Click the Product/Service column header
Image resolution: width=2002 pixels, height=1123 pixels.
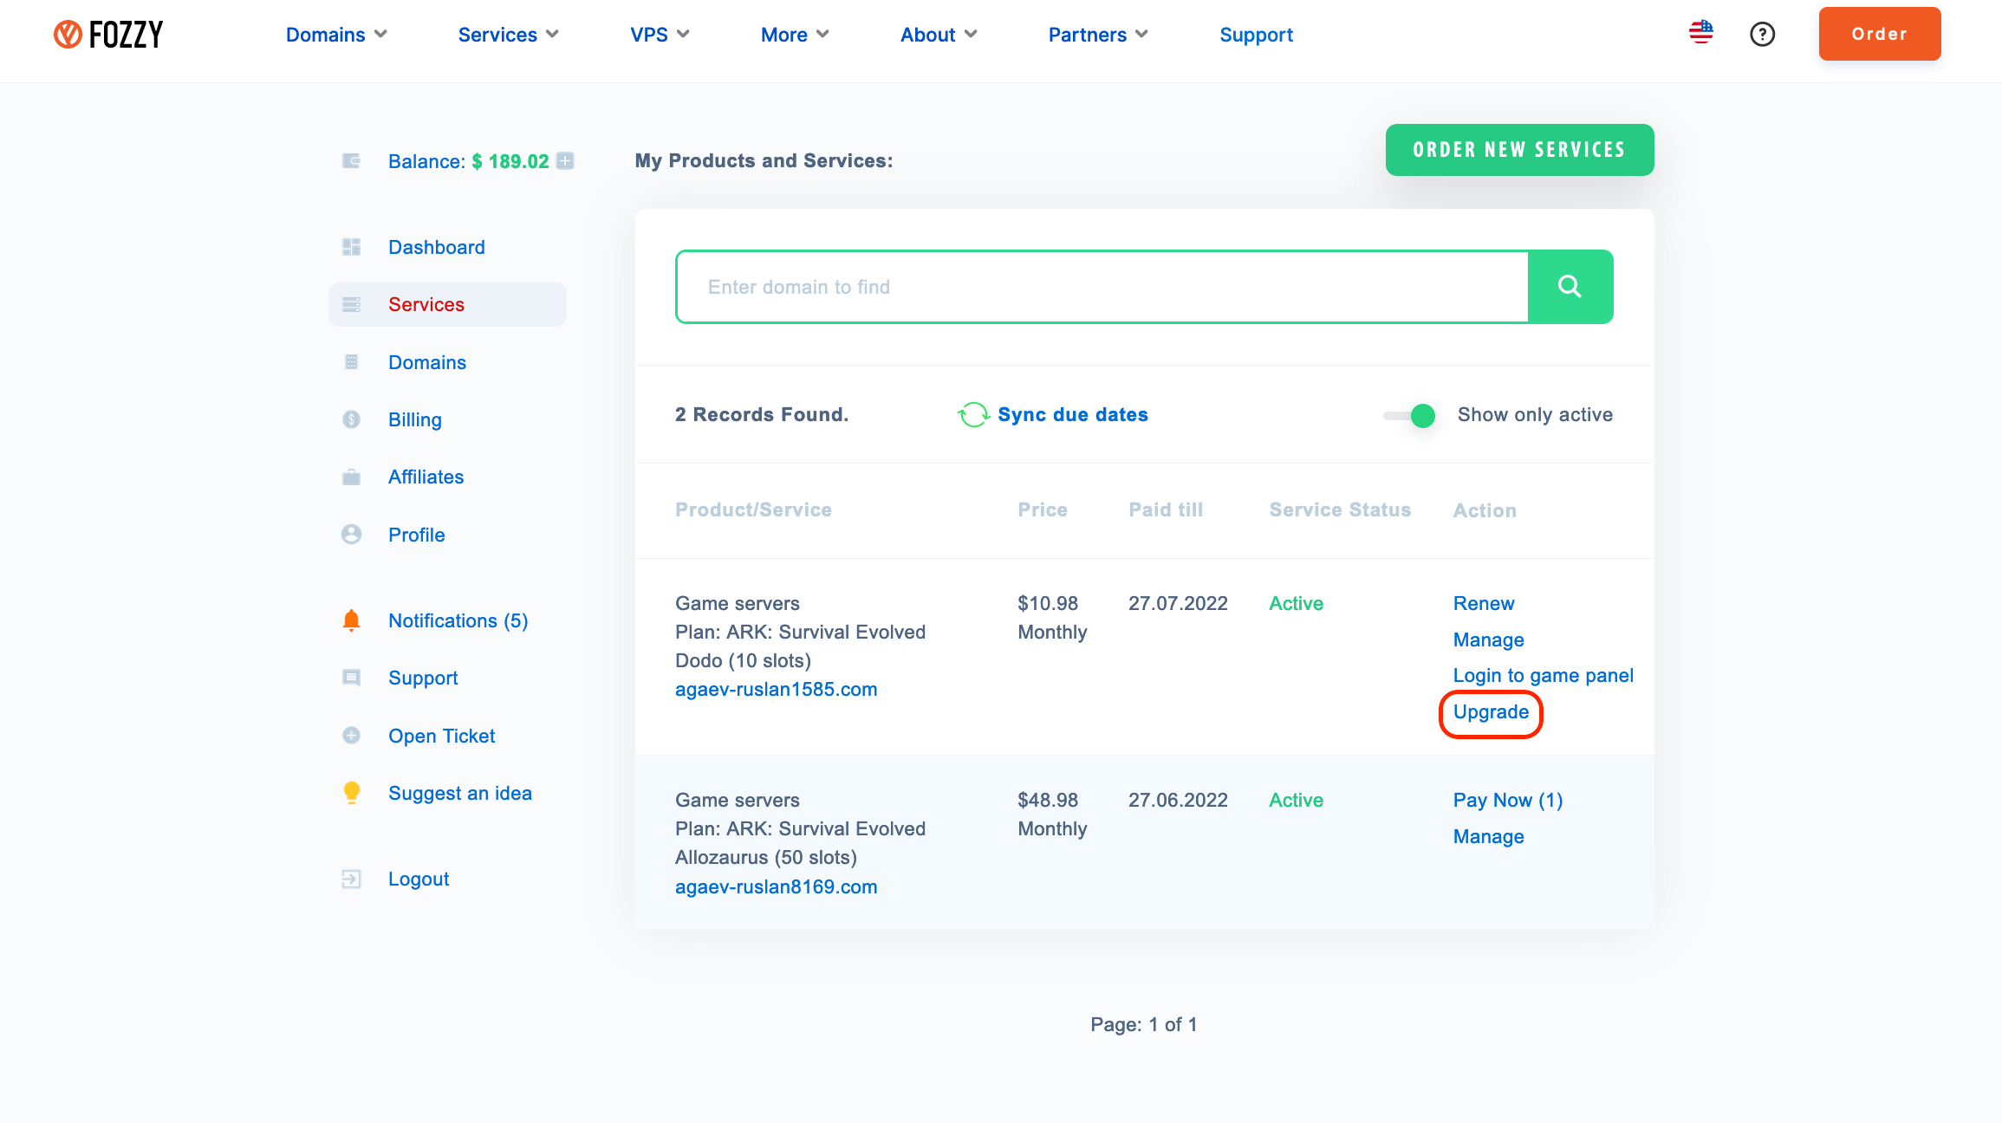click(x=753, y=510)
